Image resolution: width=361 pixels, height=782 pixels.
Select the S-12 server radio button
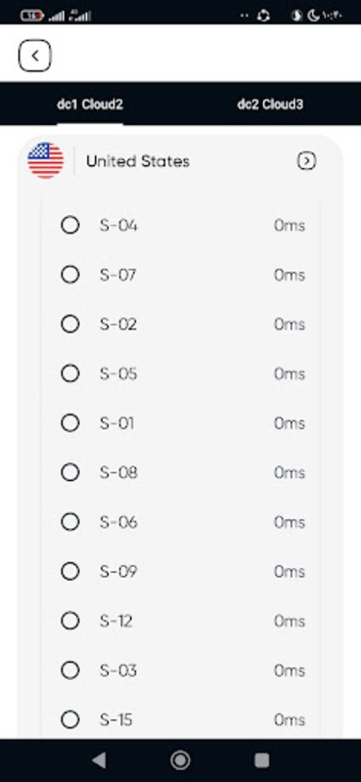(69, 621)
